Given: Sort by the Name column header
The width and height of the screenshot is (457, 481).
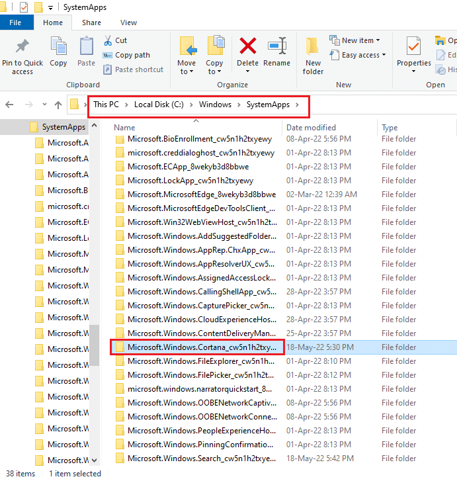Looking at the screenshot, I should pos(124,128).
